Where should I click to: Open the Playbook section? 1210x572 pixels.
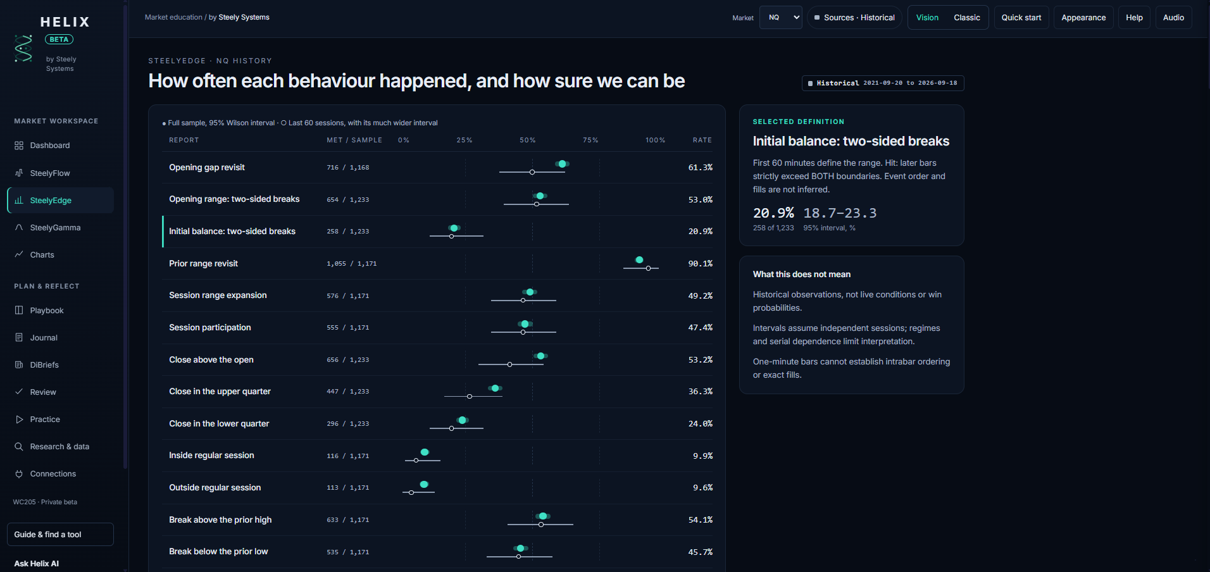tap(60, 310)
